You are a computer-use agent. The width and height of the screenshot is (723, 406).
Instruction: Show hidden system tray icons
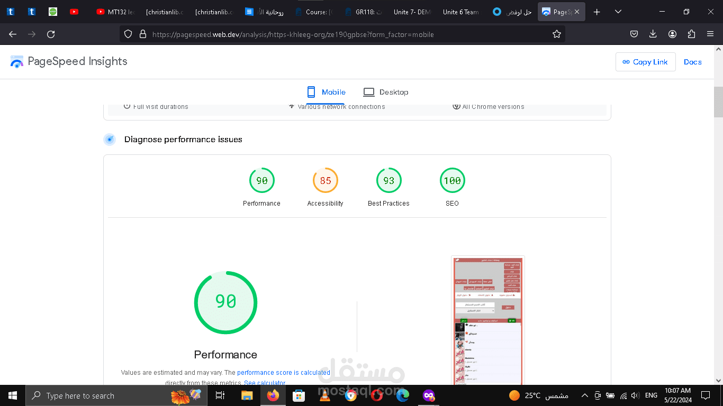click(x=584, y=395)
